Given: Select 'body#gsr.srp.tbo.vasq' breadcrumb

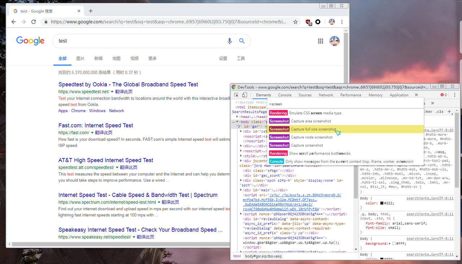Looking at the screenshot, I should pos(263,256).
